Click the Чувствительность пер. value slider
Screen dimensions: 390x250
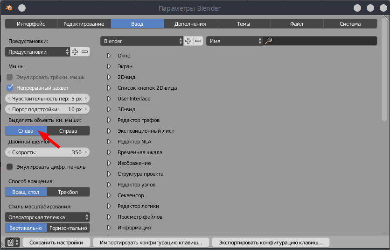[47, 99]
